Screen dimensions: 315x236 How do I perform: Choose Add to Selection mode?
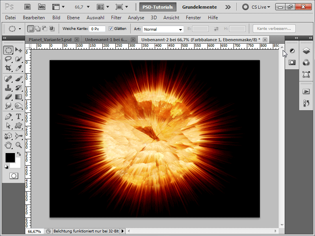pos(38,29)
